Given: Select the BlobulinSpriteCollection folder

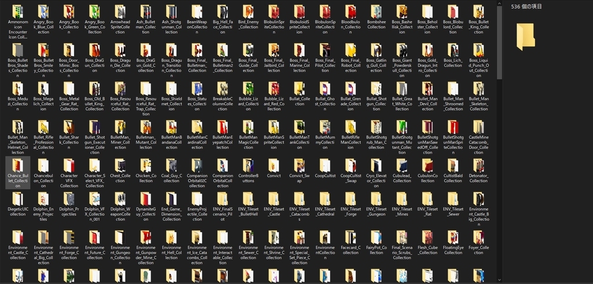Looking at the screenshot, I should [274, 20].
